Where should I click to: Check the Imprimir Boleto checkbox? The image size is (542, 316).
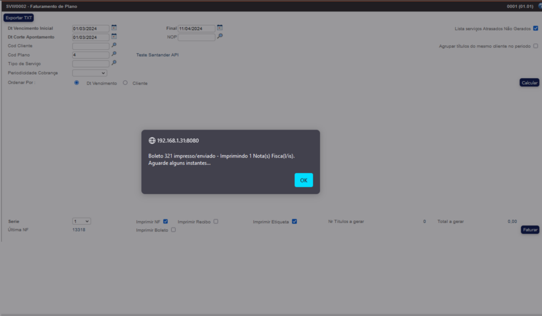[x=174, y=230]
